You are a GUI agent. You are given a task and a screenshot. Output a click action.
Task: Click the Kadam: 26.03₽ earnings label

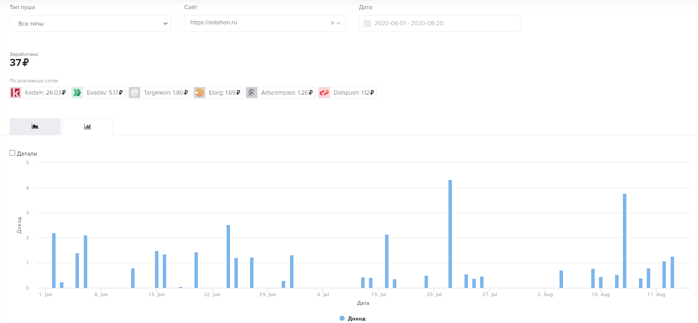(45, 93)
